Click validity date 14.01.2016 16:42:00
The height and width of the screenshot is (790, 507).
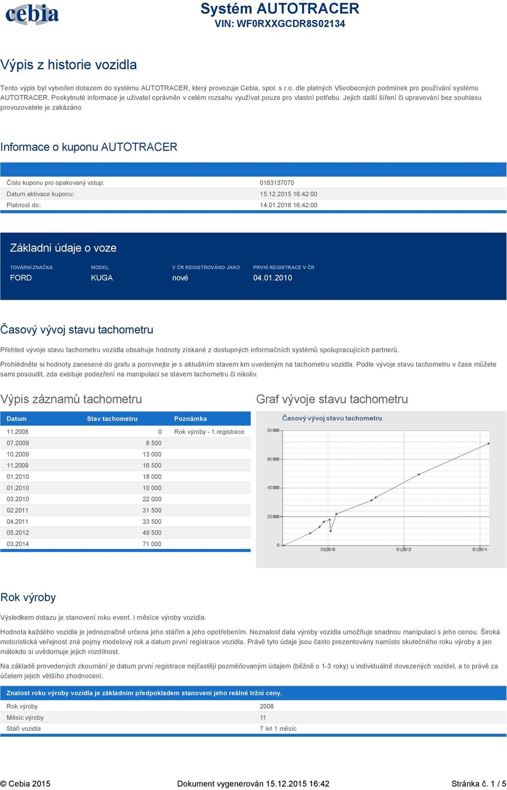click(x=288, y=205)
